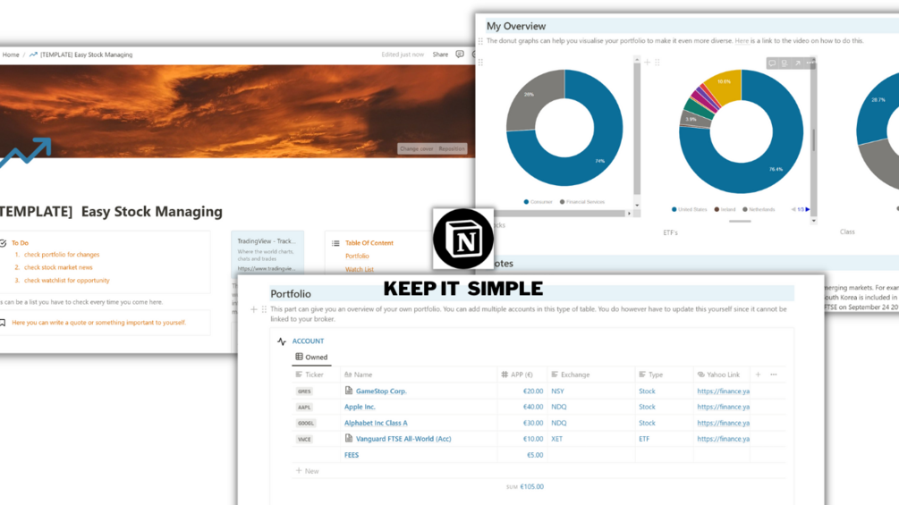Click [TEMPLATE] Easy Stock Managing breadcrumb

[86, 55]
